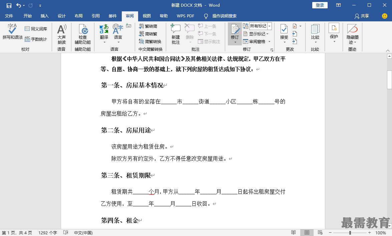Click 隐藏墨迹 hide ink
The height and width of the screenshot is (236, 392).
[x=353, y=34]
